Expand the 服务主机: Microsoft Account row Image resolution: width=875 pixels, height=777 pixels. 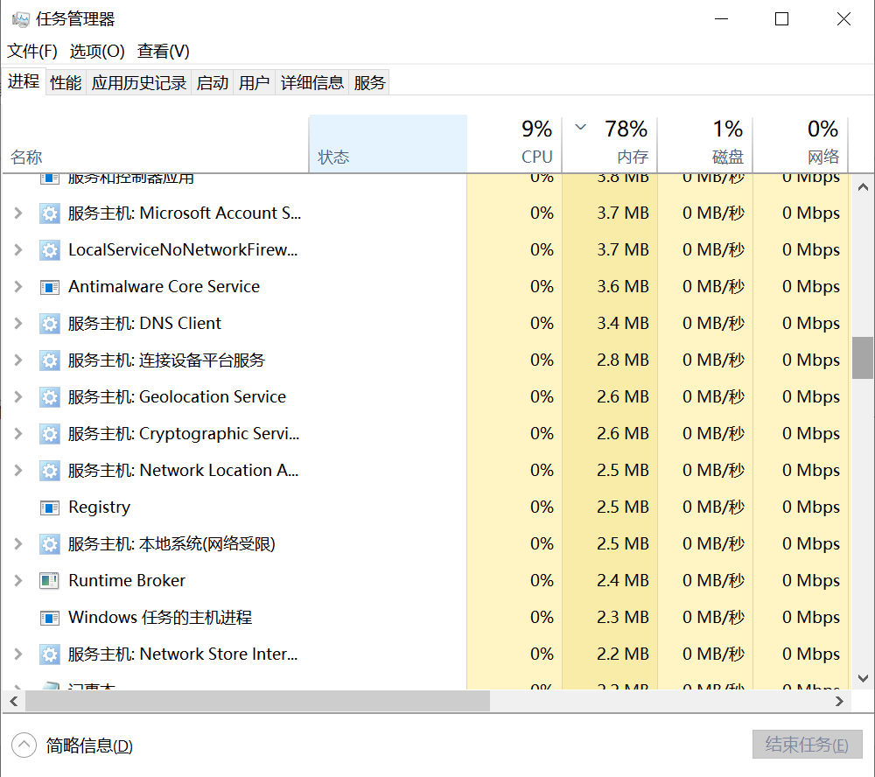tap(17, 213)
